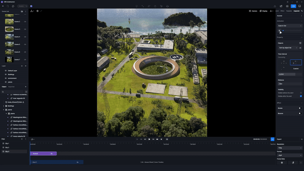Switch to the Imported tab
The height and width of the screenshot is (171, 304).
[11, 87]
